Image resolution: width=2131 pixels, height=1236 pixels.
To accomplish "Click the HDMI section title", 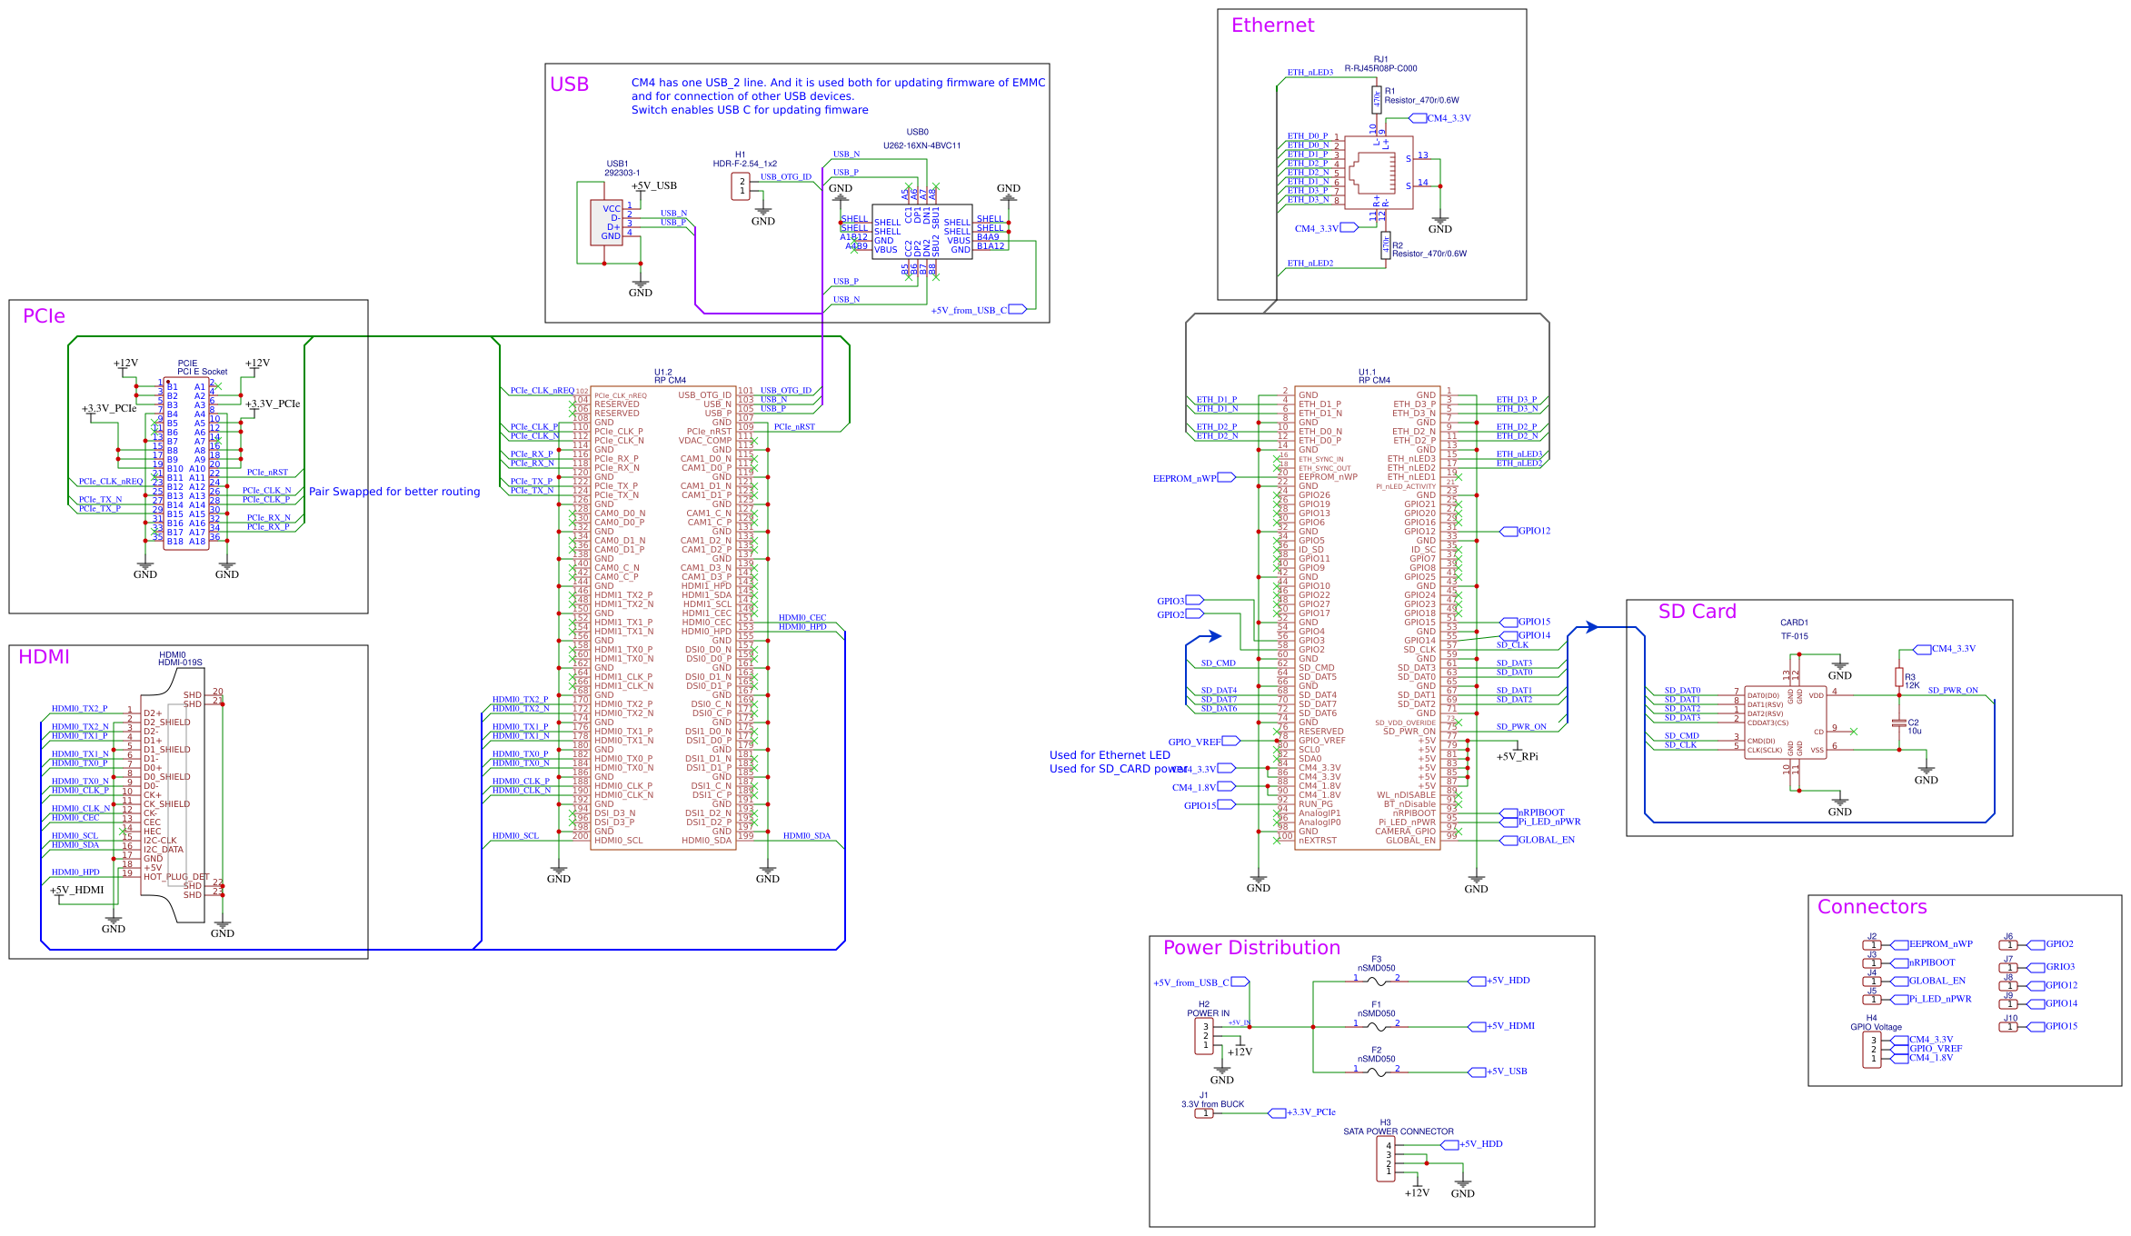I will pos(44,657).
